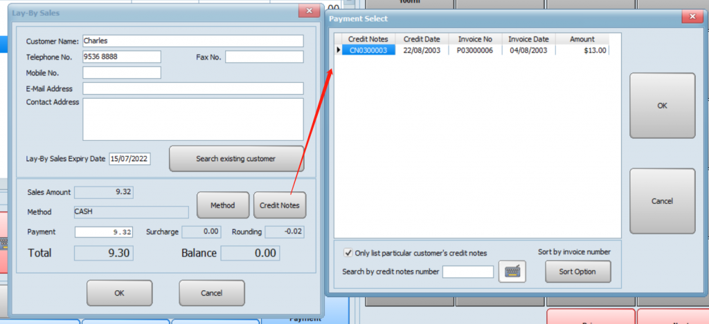The width and height of the screenshot is (709, 324).
Task: Focus the Customer Name field
Action: 192,41
